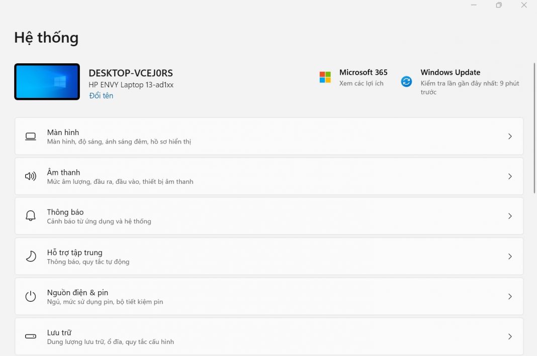
Task: Click the laptop icon beside Màn hình
Action: coord(31,137)
